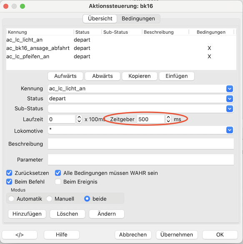This screenshot has width=243, height=244.
Task: Uncheck Alle Bedingungen müssen WAHR sein
Action: tap(58, 173)
